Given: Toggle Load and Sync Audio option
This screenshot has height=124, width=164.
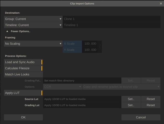Looking at the screenshot, I should (x=23, y=62).
